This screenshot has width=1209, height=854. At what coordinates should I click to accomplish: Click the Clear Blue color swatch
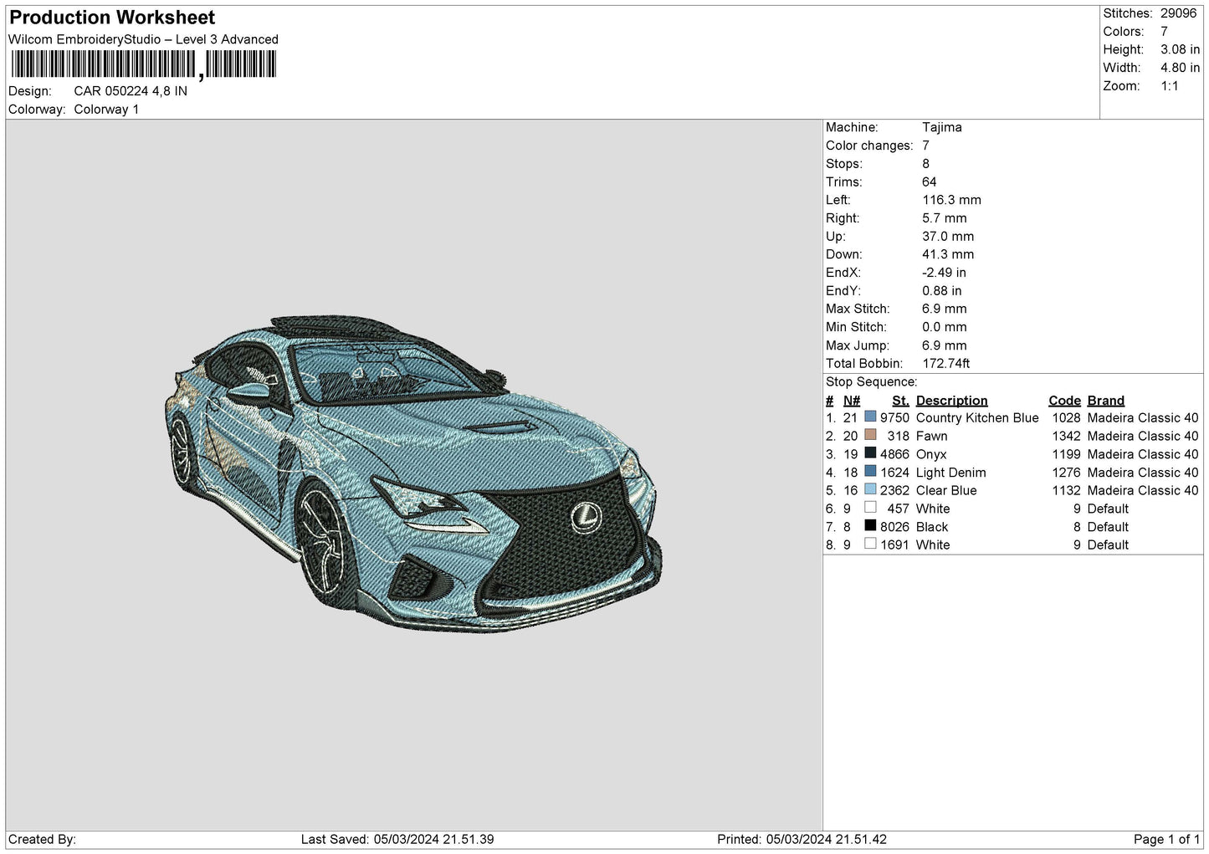pyautogui.click(x=870, y=489)
